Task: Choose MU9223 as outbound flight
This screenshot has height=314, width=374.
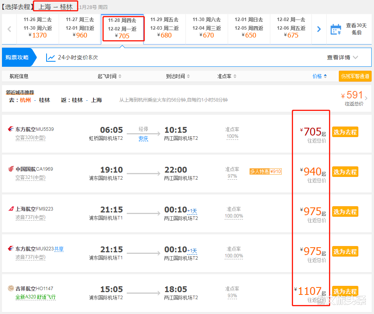Action: pos(345,251)
